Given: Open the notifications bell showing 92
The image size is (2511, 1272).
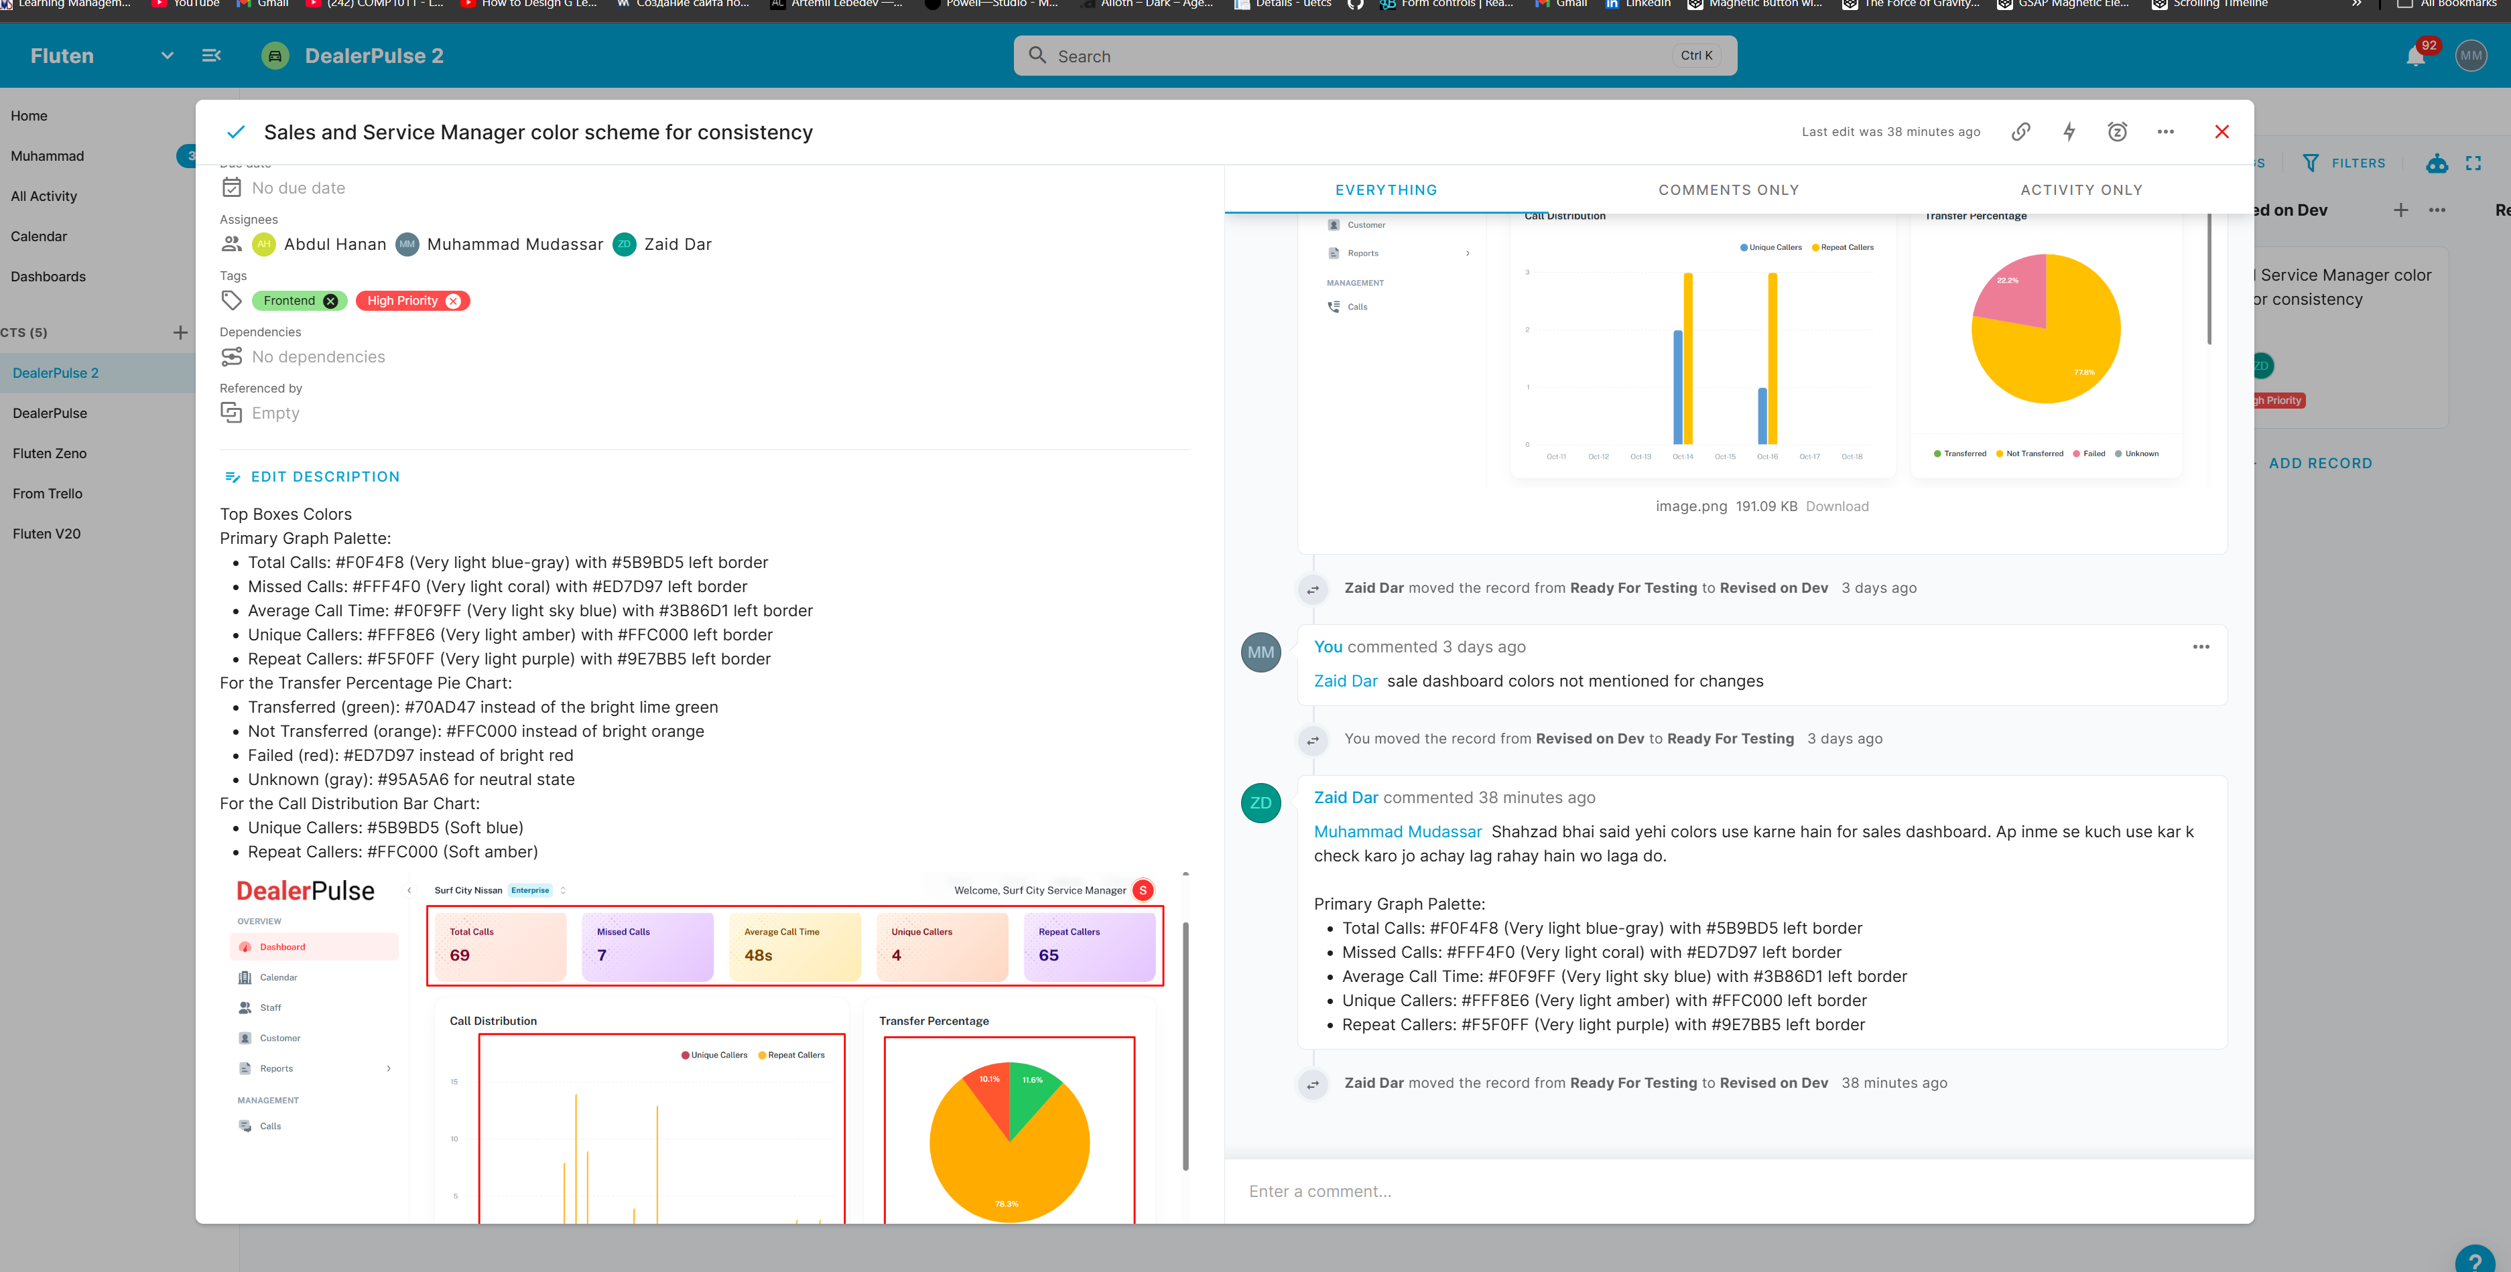Looking at the screenshot, I should coord(2415,56).
